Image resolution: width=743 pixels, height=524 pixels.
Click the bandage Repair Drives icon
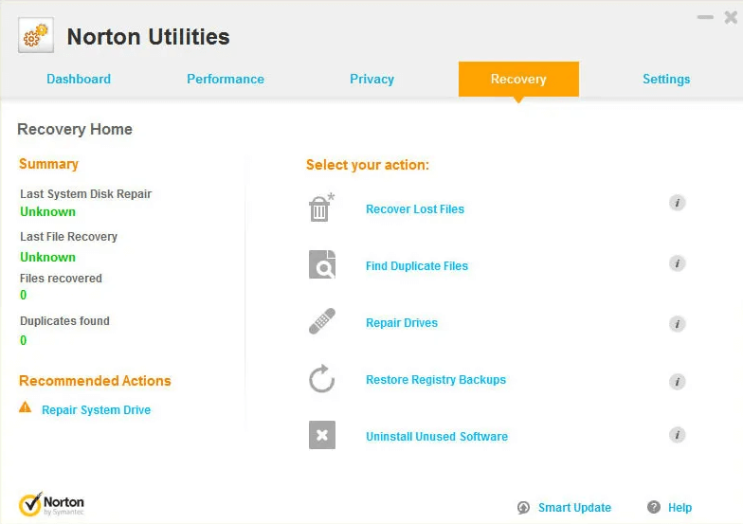[x=322, y=322]
